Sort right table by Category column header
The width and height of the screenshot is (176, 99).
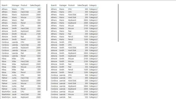tap(93, 5)
